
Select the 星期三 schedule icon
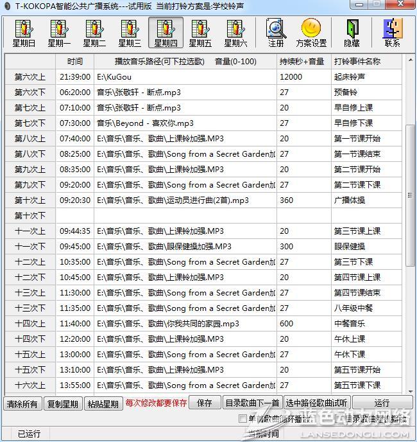coord(130,33)
